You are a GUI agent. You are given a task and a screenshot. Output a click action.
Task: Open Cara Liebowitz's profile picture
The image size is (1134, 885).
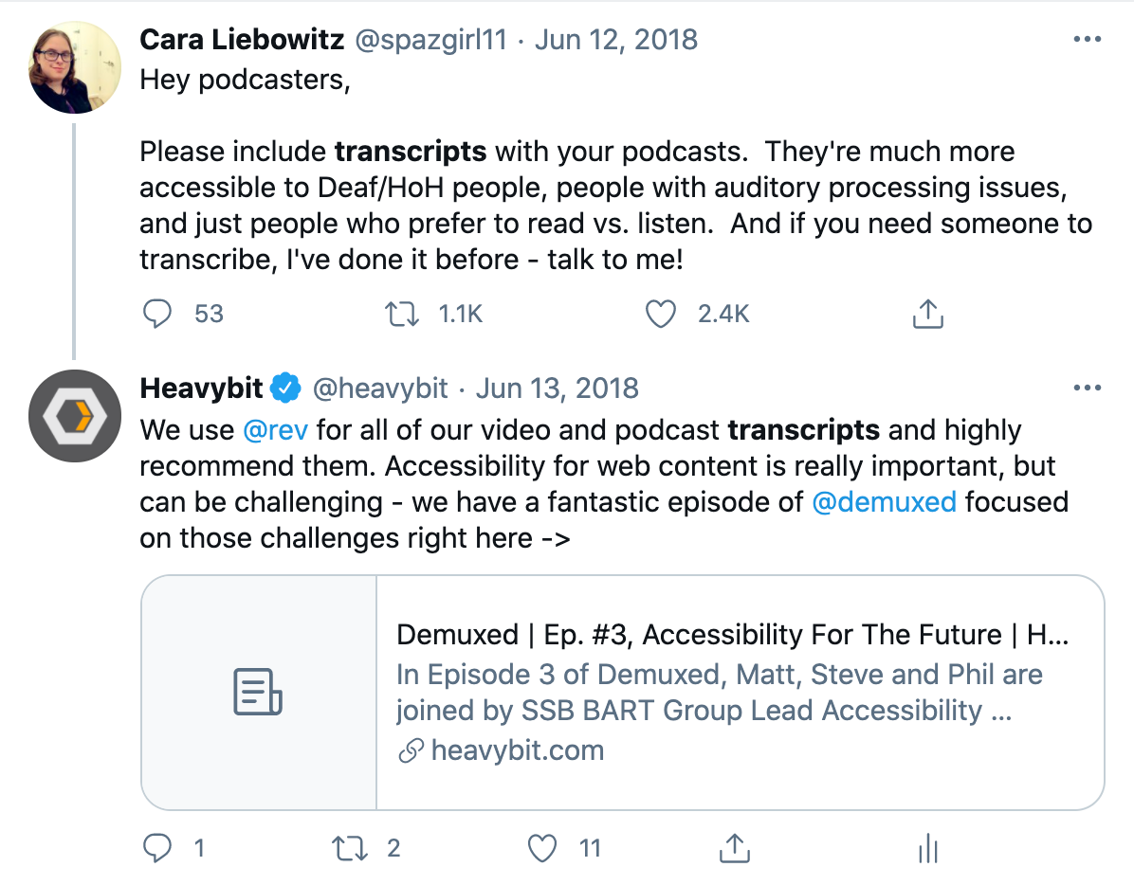pos(75,67)
